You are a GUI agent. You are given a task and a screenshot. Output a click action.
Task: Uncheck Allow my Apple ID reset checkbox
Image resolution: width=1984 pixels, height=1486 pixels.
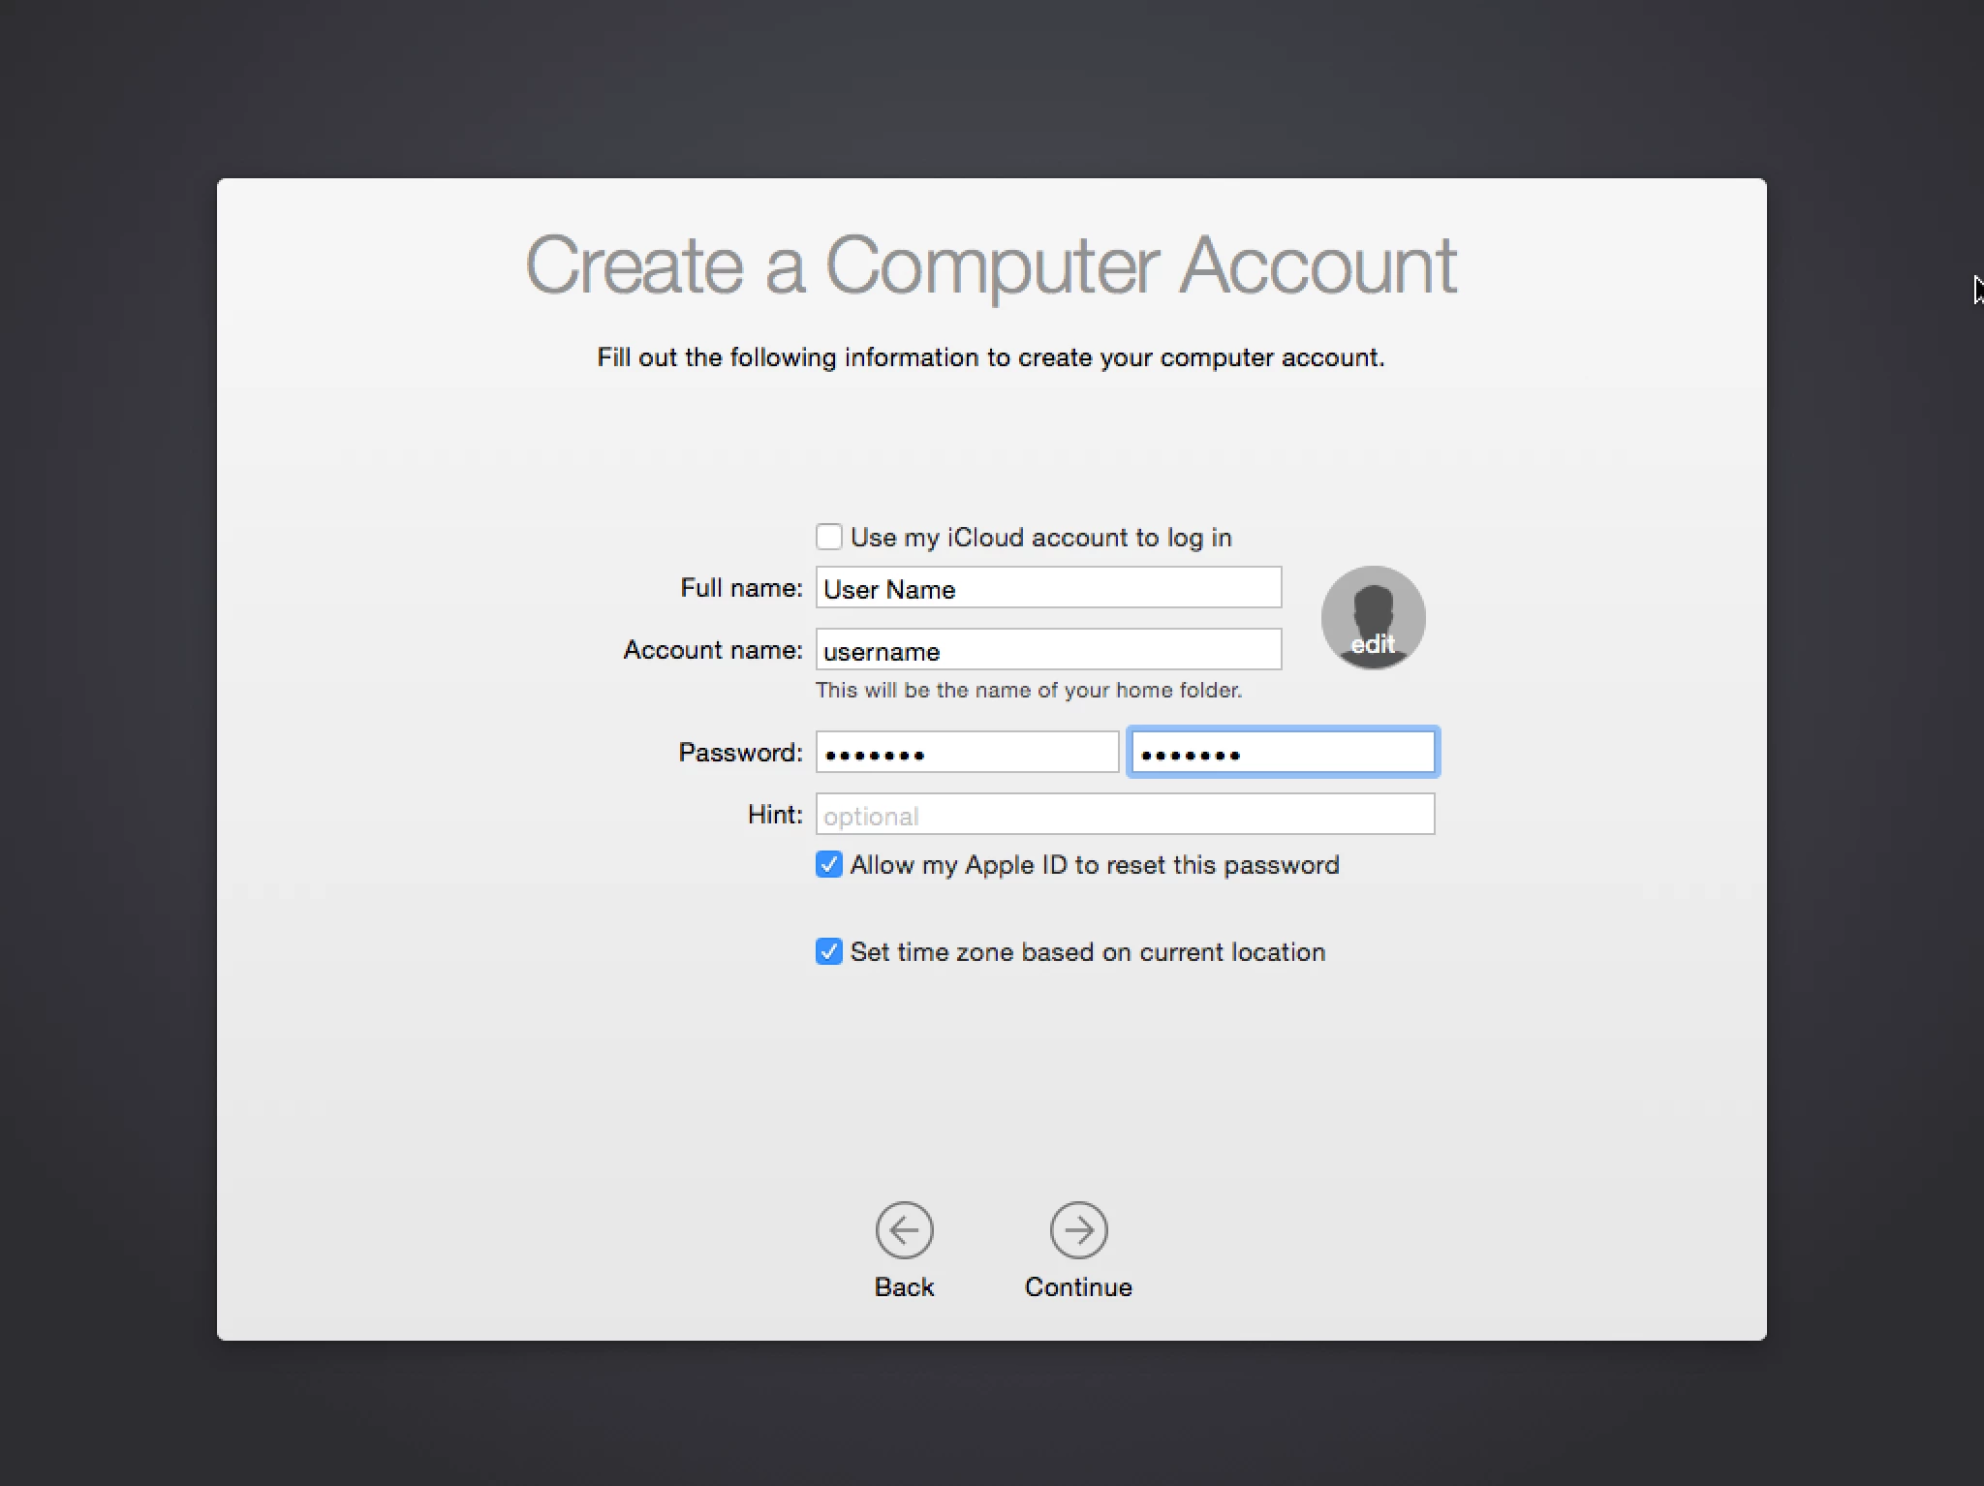point(828,864)
